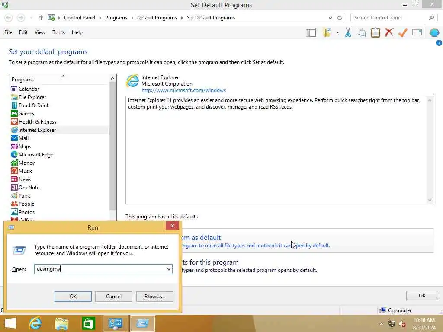The image size is (443, 332).
Task: Open the Help menu
Action: (x=77, y=32)
